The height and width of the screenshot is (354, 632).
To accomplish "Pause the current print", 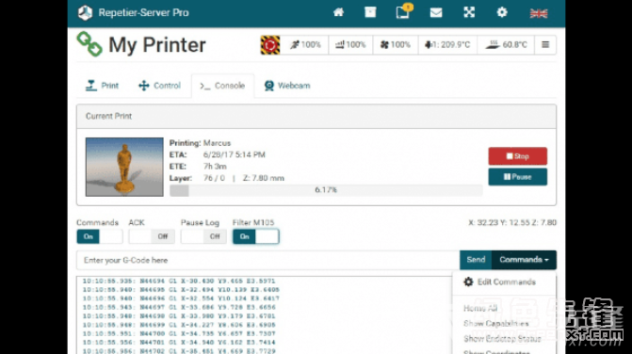I will (x=517, y=177).
